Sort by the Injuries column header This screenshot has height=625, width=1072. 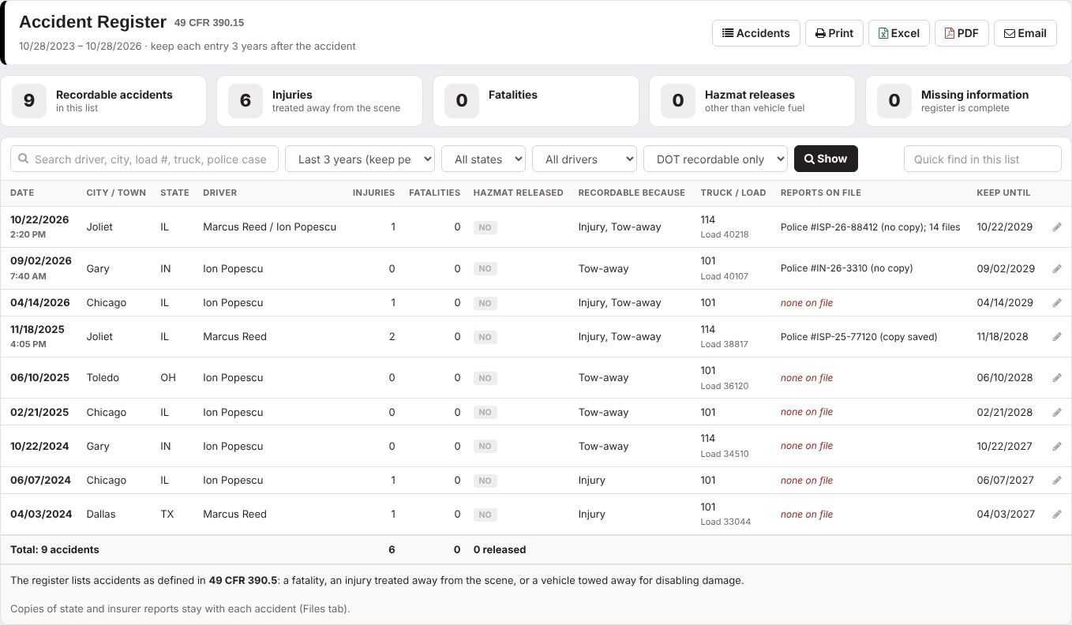pyautogui.click(x=373, y=193)
